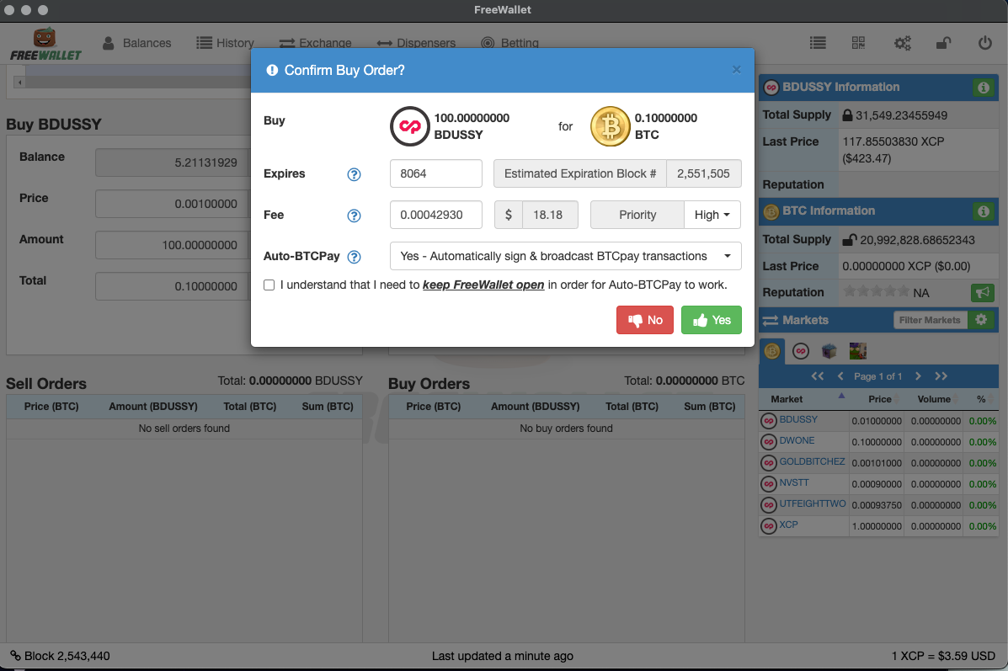Tick the keep FreeWallet open checkbox

point(269,285)
